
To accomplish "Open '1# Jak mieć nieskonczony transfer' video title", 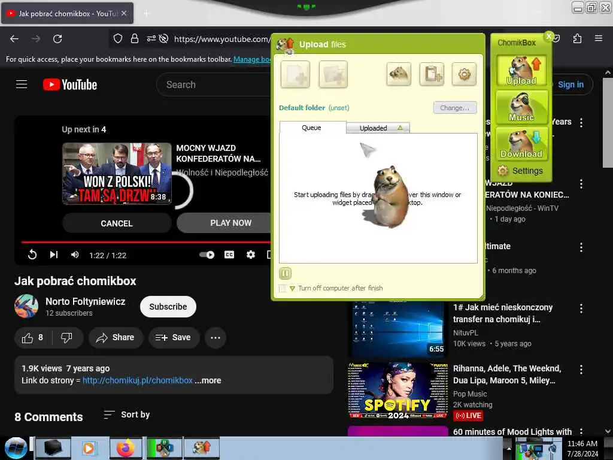I will tap(503, 313).
